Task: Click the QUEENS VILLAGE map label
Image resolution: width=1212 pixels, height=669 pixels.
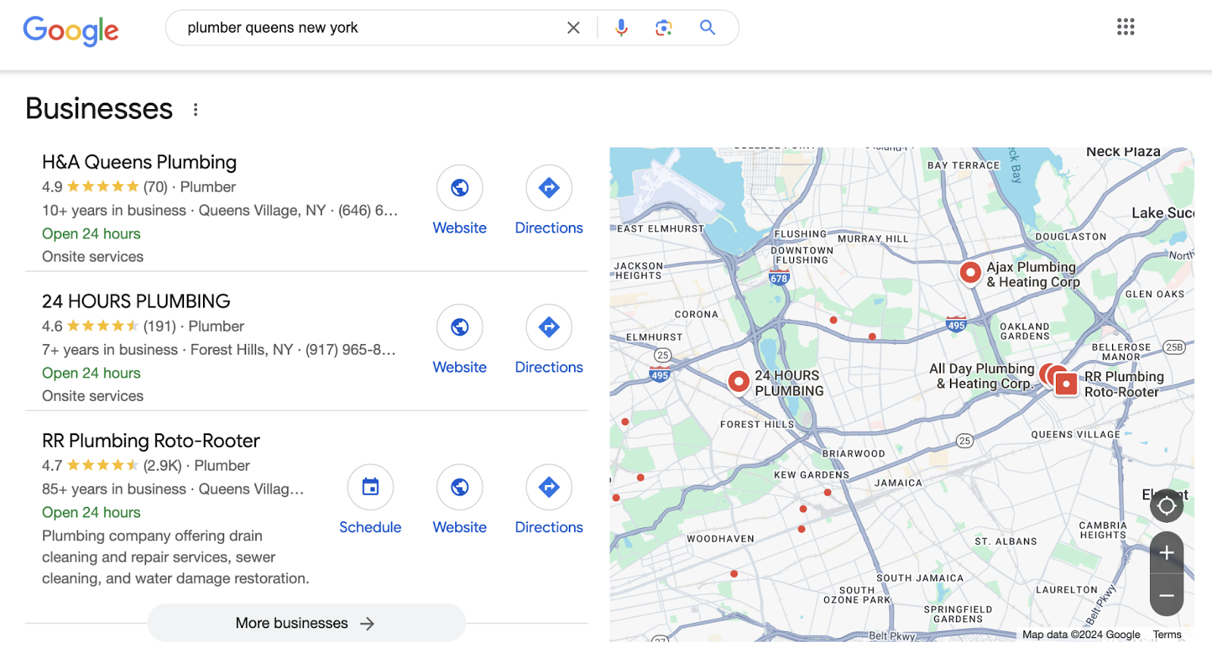Action: pyautogui.click(x=1076, y=435)
